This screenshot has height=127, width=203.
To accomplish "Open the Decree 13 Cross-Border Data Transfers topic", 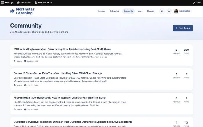I will 58,73.
